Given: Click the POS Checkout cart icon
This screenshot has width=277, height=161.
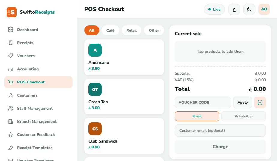Looking at the screenshot, I should (10, 82).
